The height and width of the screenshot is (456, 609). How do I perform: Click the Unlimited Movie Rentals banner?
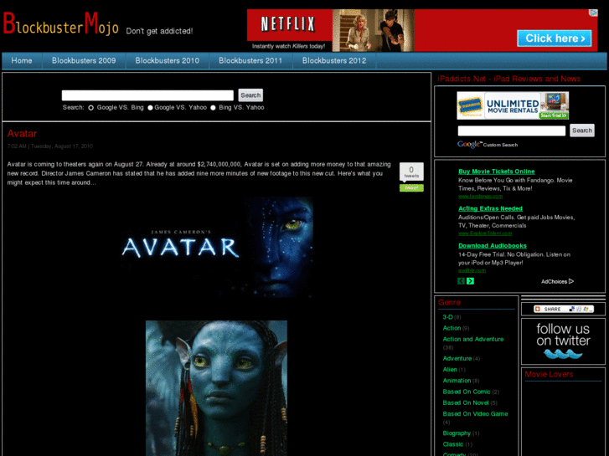click(x=513, y=105)
